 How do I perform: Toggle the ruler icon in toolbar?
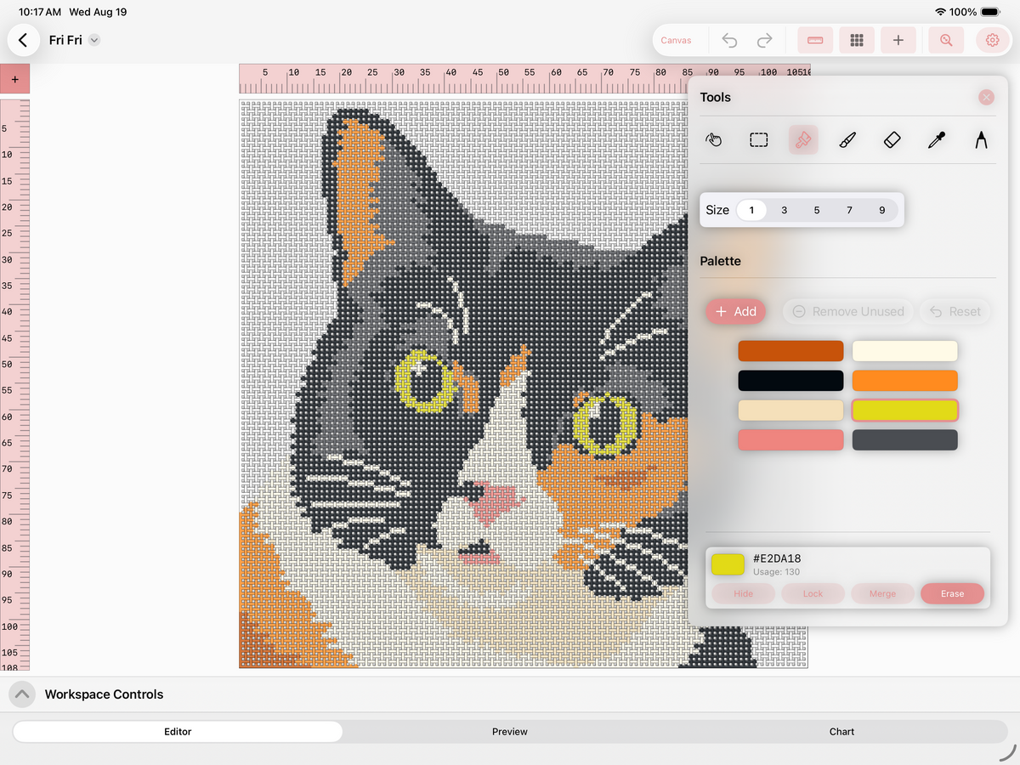click(815, 40)
